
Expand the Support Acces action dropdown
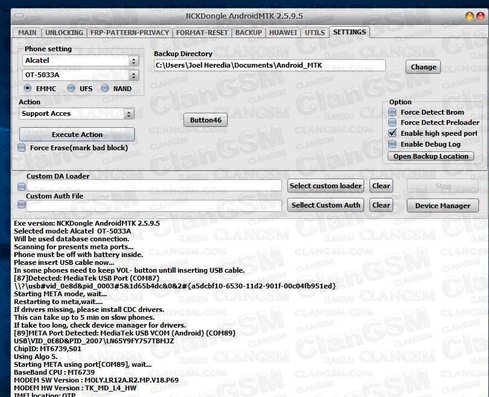coord(129,114)
